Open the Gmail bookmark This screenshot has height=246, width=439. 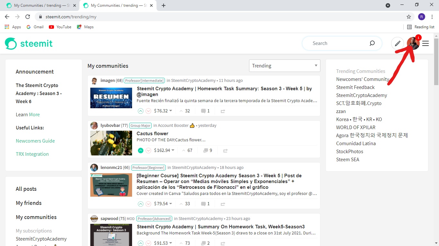[x=35, y=27]
